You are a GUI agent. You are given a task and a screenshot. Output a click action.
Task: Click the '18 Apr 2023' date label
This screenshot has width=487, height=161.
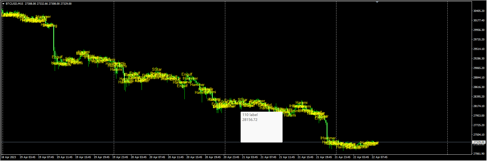(9, 157)
